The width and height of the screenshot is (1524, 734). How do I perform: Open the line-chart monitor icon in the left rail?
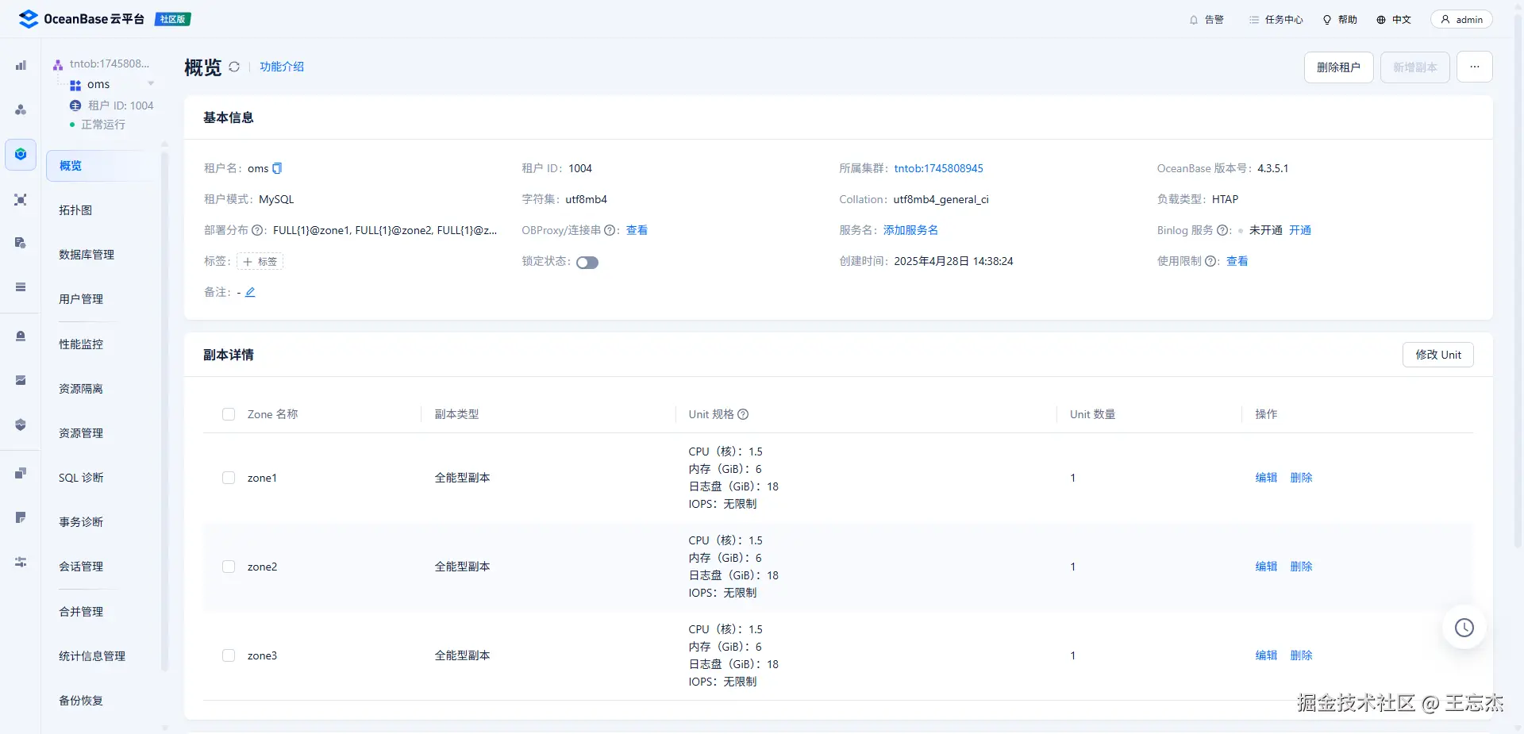[21, 381]
